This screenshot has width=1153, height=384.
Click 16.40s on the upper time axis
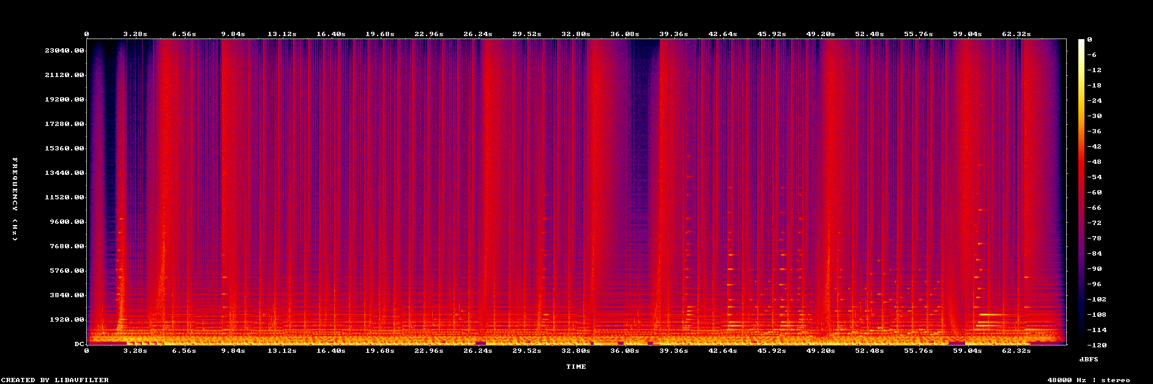[x=331, y=34]
